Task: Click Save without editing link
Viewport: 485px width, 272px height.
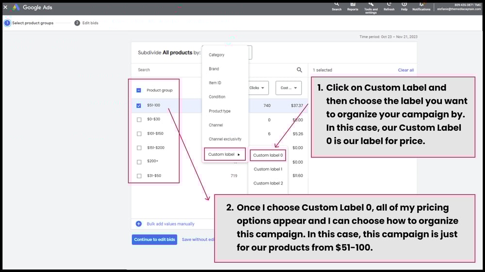Action: point(198,240)
